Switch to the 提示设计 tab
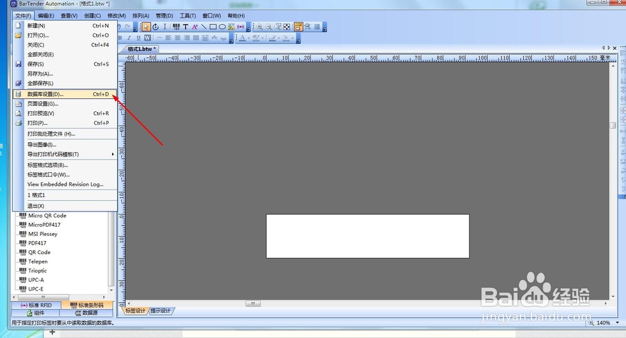The height and width of the screenshot is (338, 626). 160,310
